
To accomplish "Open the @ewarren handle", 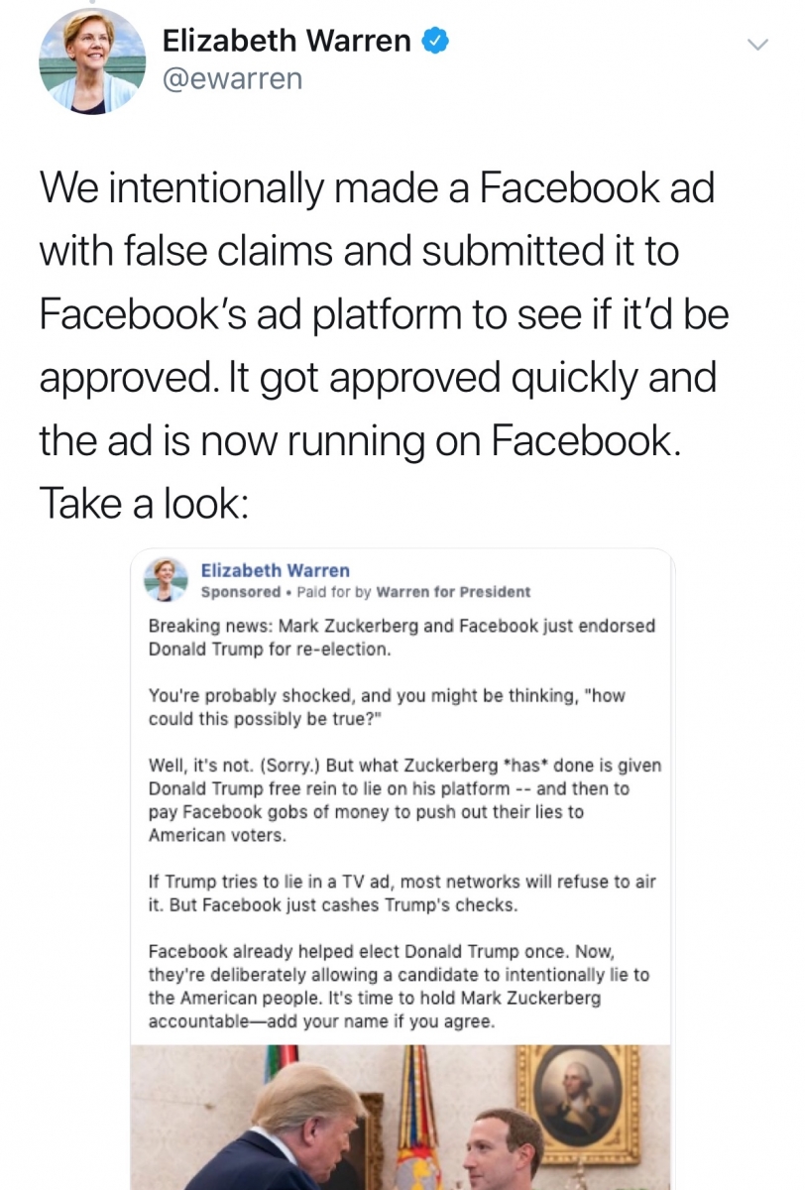I will click(232, 78).
